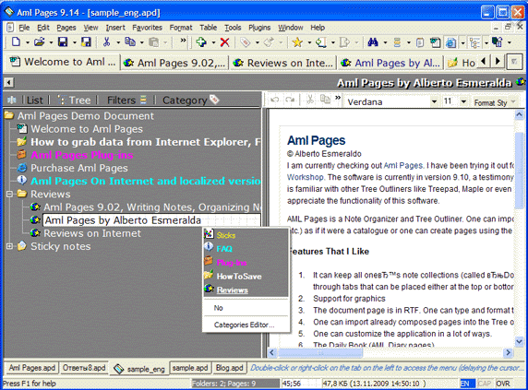Open the Favorites menu
The width and height of the screenshot is (528, 390).
(x=147, y=28)
